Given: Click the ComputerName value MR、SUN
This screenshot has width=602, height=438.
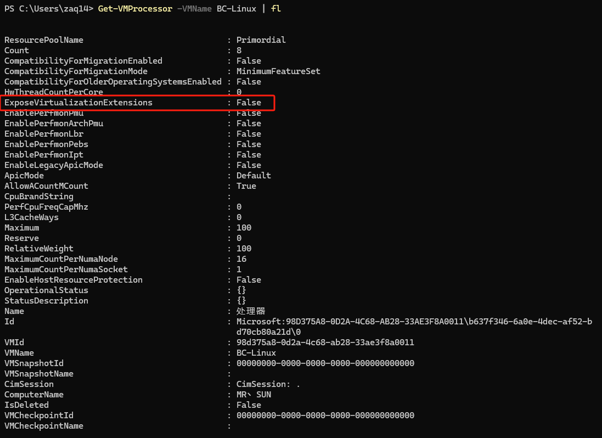Looking at the screenshot, I should [254, 395].
